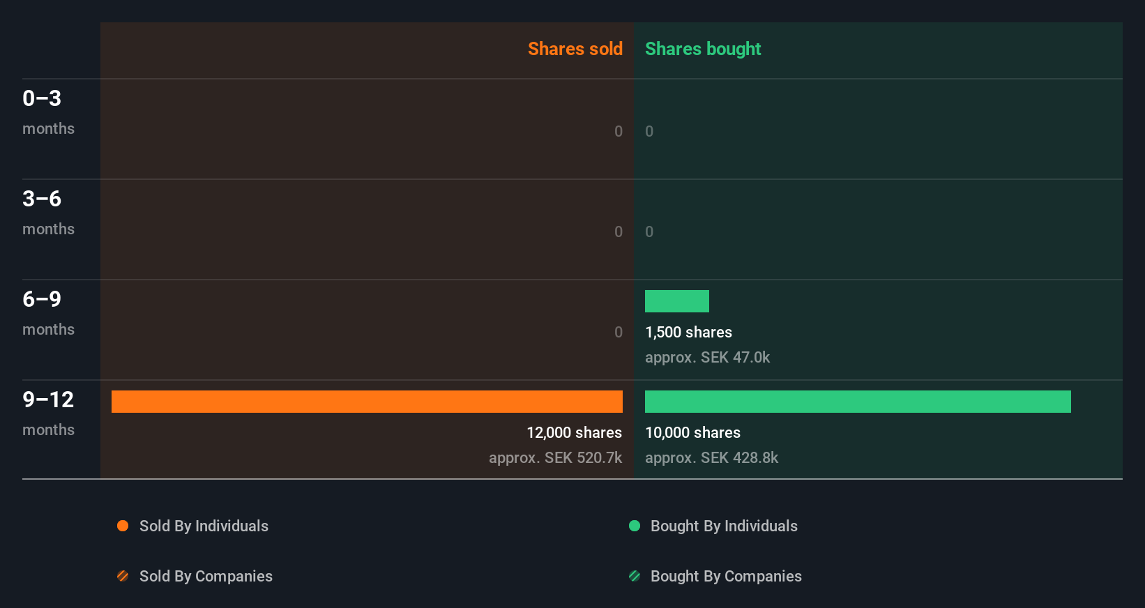Image resolution: width=1145 pixels, height=608 pixels.
Task: Click the shares bought 0 in 3–6 months row
Action: tap(649, 231)
